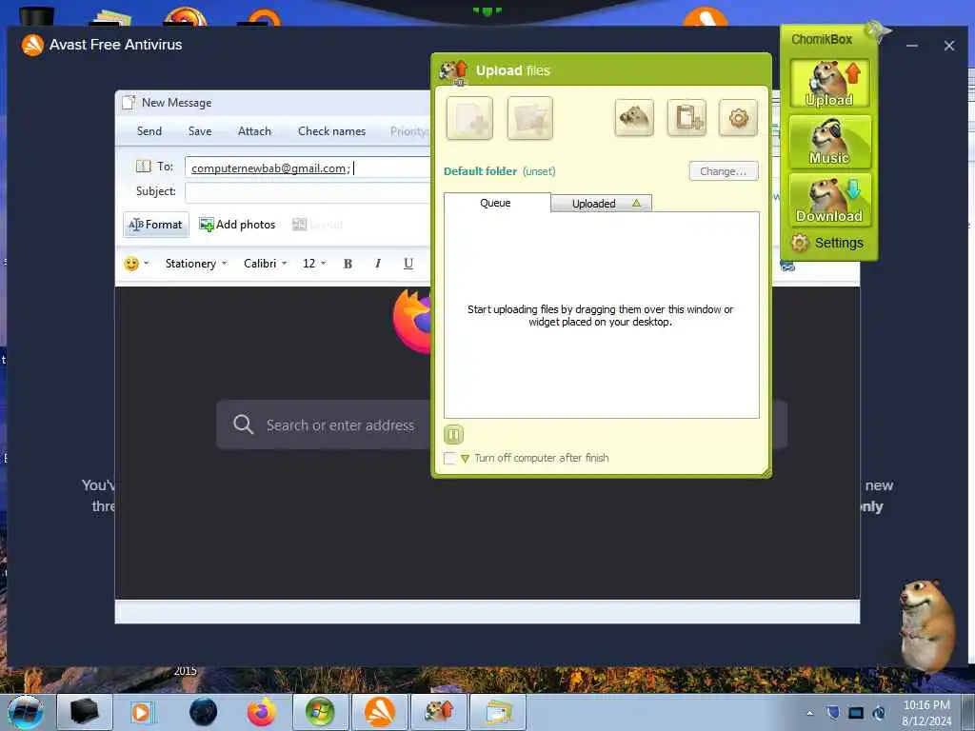Toggle underline formatting in New Message
The image size is (975, 731).
[408, 264]
